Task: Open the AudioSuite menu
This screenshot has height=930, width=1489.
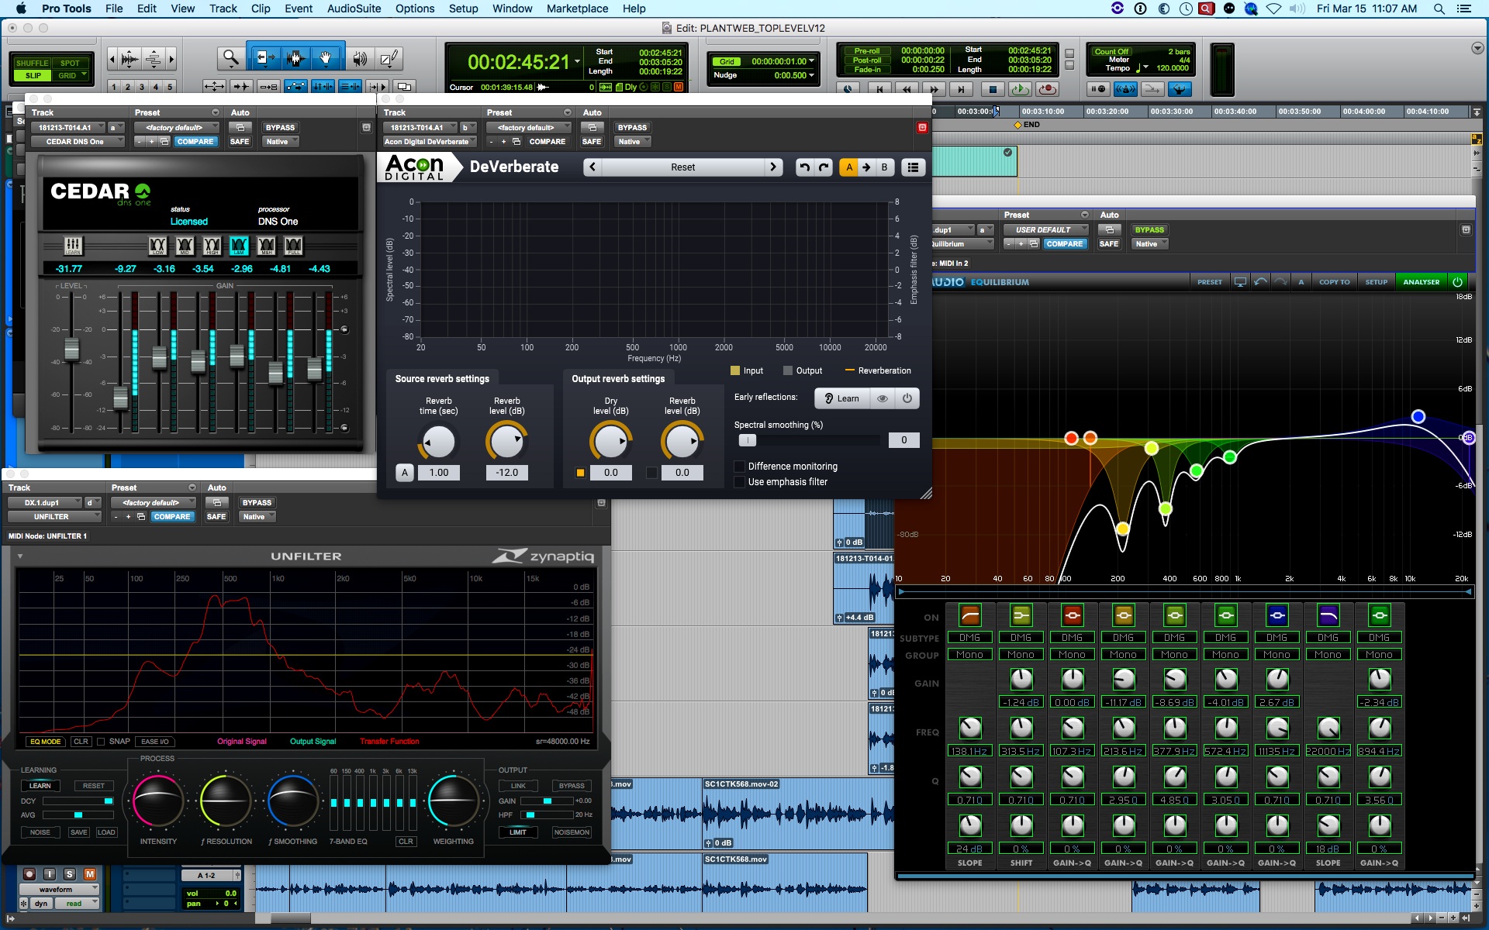Action: (x=354, y=9)
